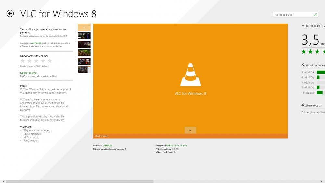Image resolution: width=325 pixels, height=183 pixels.
Task: Select the fifth screenshot thumbnail
Action: pos(84,61)
